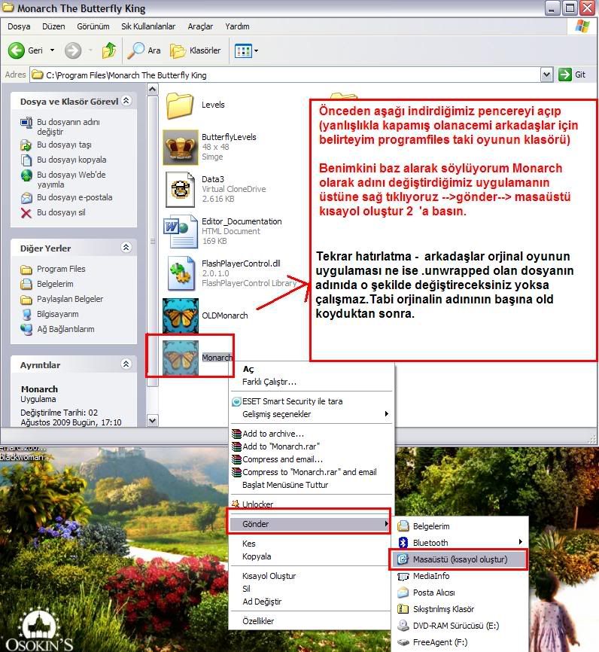Select the ButterflyLevels crown icon
Screen dimensions: 599x652
click(x=180, y=148)
